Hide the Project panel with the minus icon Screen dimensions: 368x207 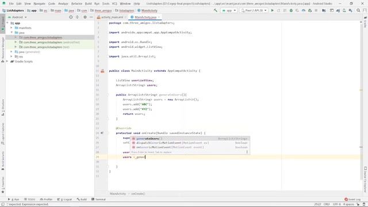[91, 17]
